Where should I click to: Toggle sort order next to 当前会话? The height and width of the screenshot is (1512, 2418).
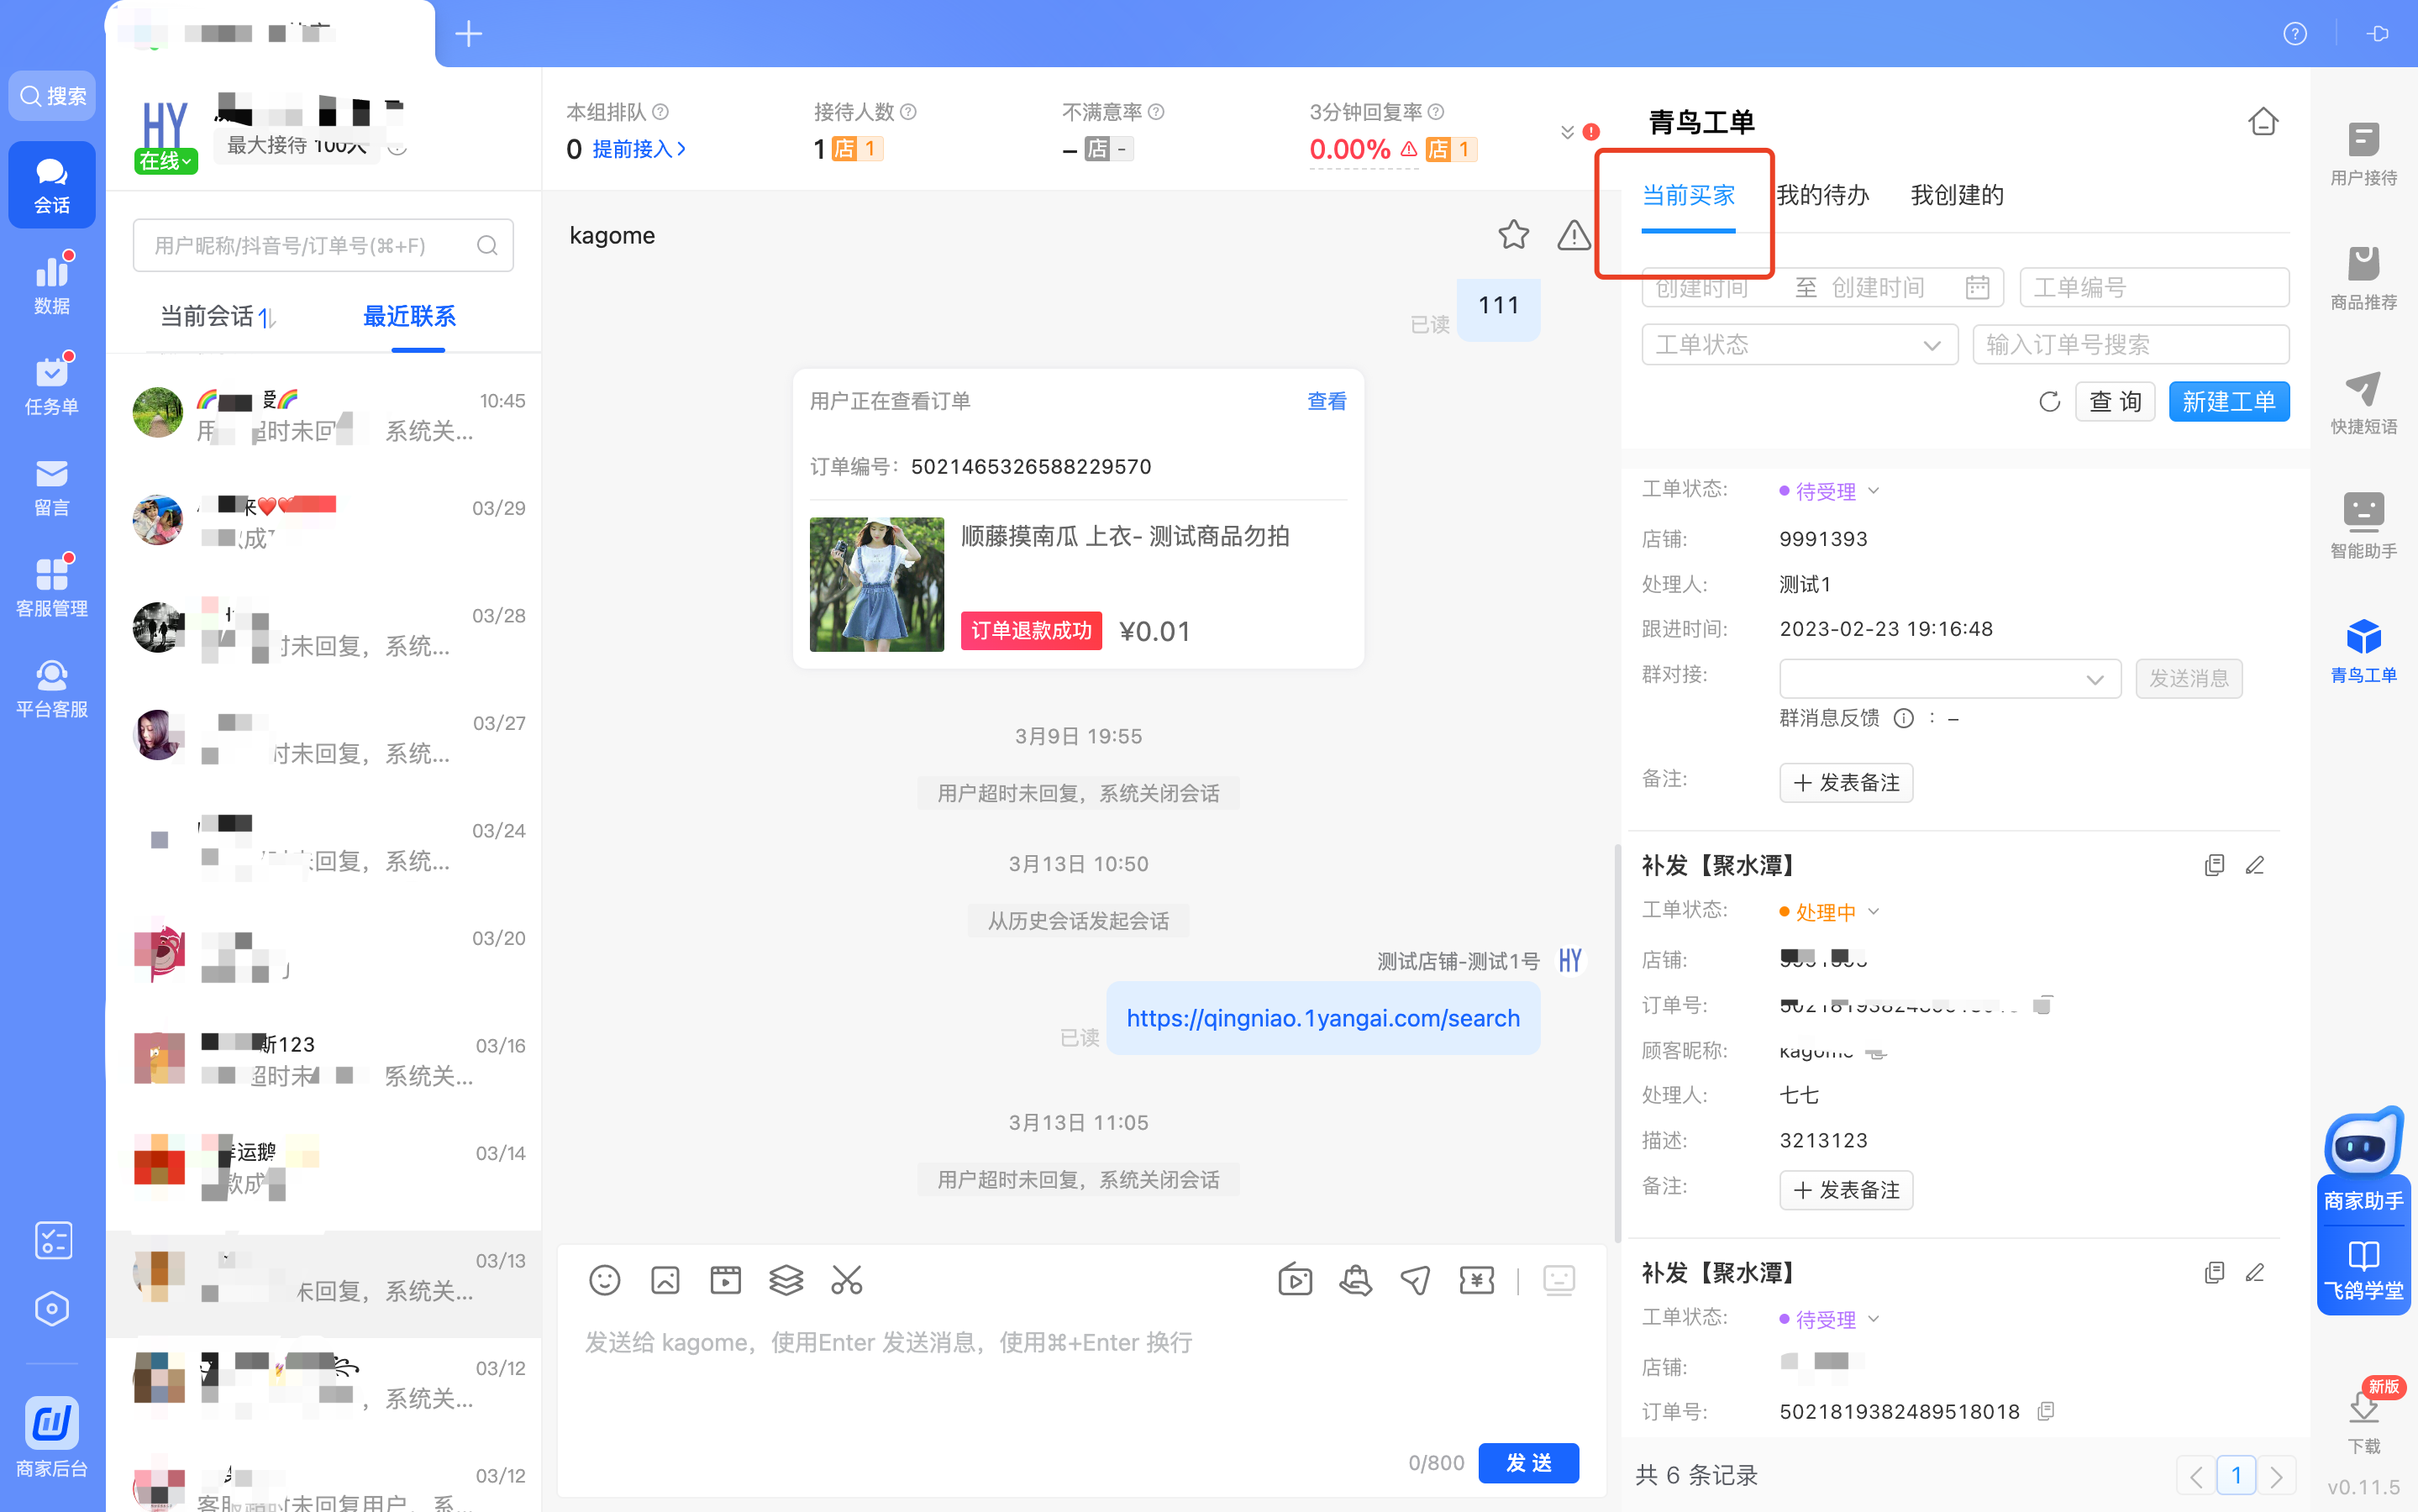click(266, 318)
